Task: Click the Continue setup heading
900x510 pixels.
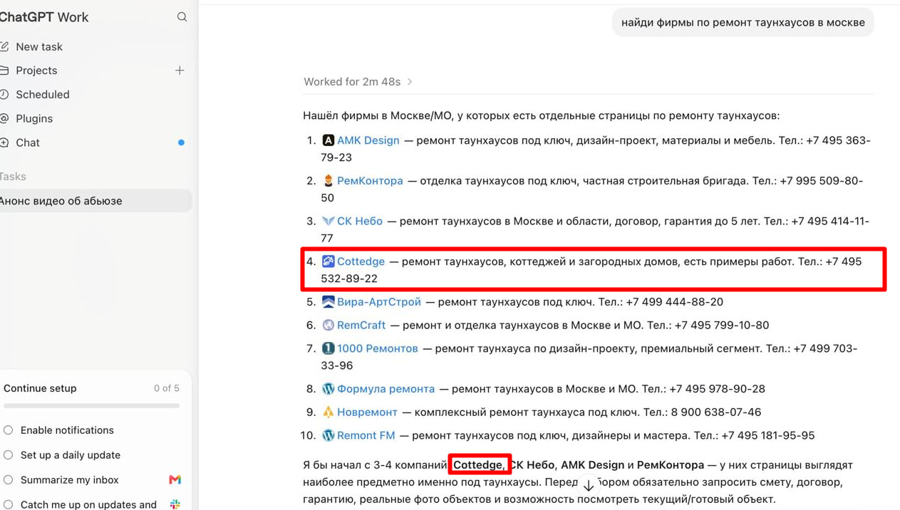Action: pyautogui.click(x=40, y=388)
